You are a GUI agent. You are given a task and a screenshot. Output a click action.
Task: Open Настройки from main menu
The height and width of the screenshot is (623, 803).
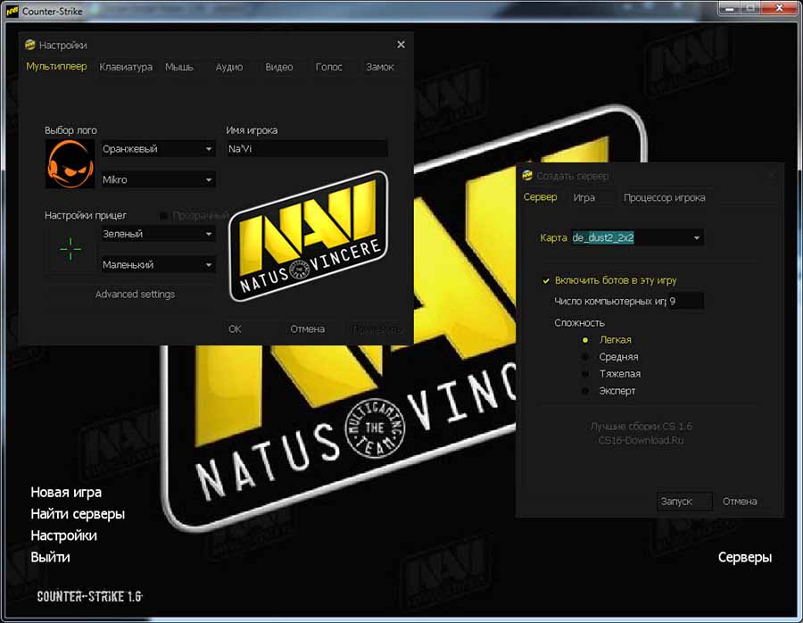(x=63, y=536)
